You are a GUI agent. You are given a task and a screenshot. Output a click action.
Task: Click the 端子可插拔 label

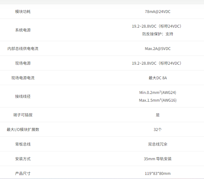coord(23,115)
